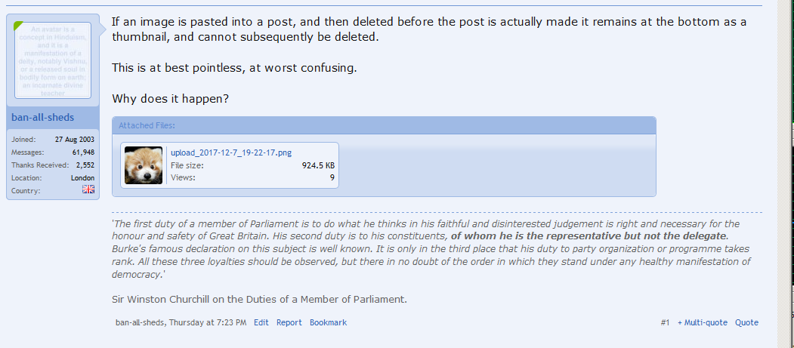Edit this post

(x=261, y=322)
